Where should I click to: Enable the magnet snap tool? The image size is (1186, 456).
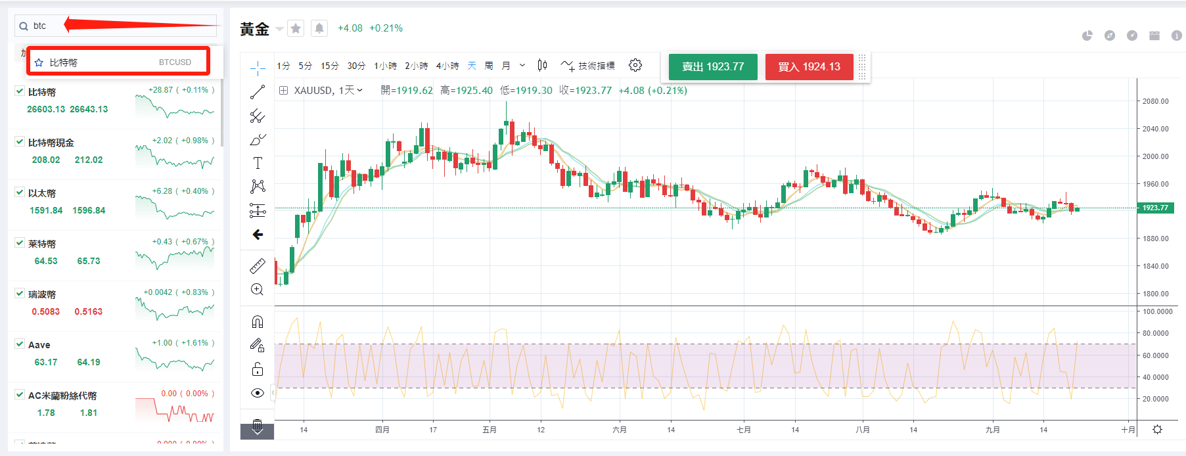[258, 322]
